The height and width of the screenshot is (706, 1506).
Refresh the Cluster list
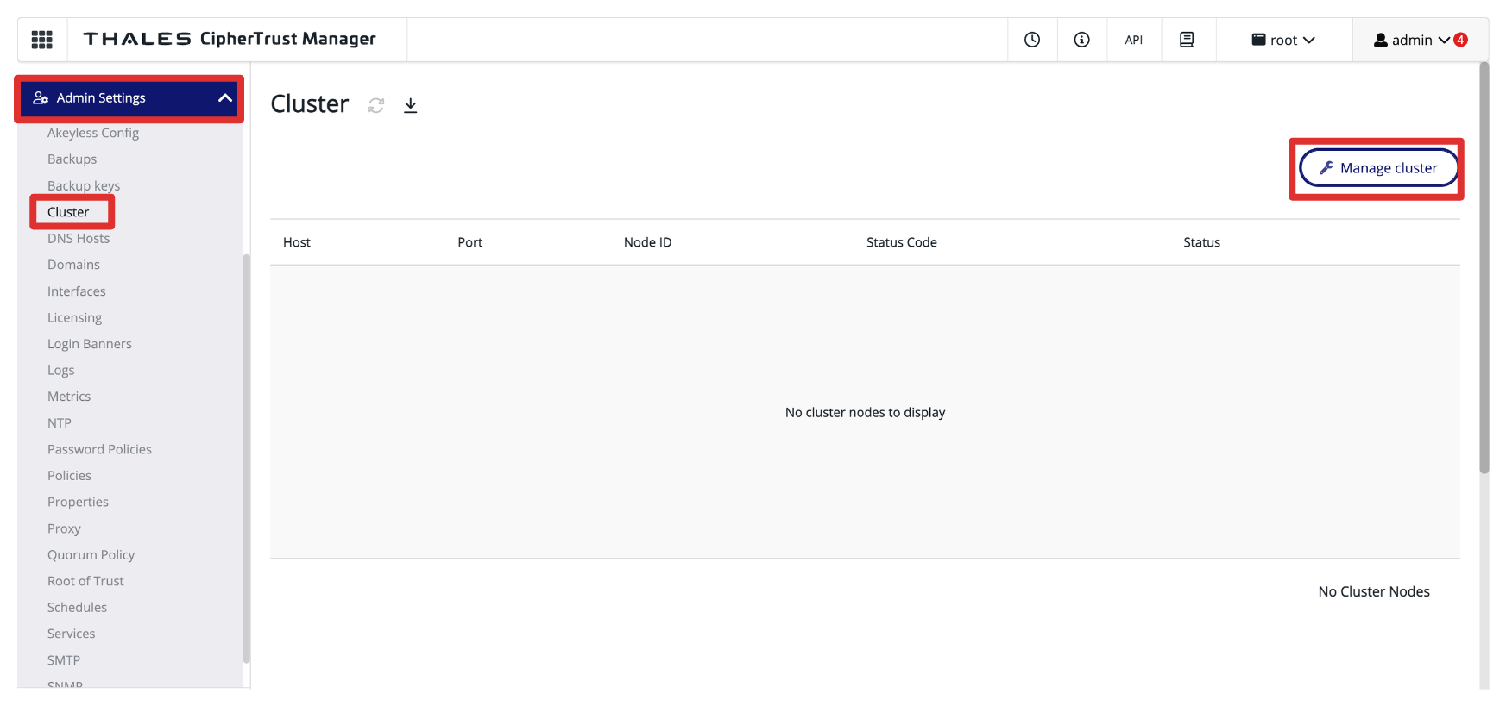coord(375,105)
